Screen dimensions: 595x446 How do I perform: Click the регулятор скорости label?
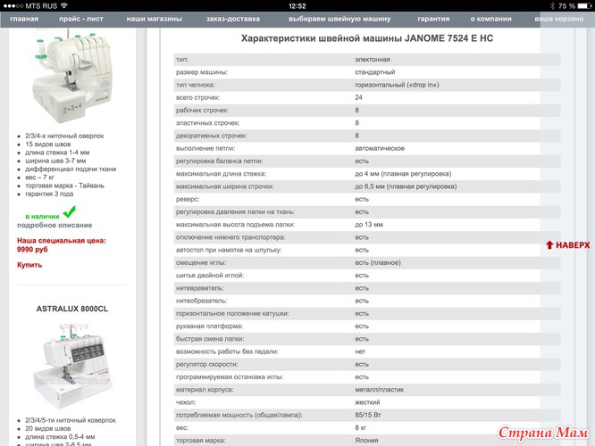pos(206,364)
